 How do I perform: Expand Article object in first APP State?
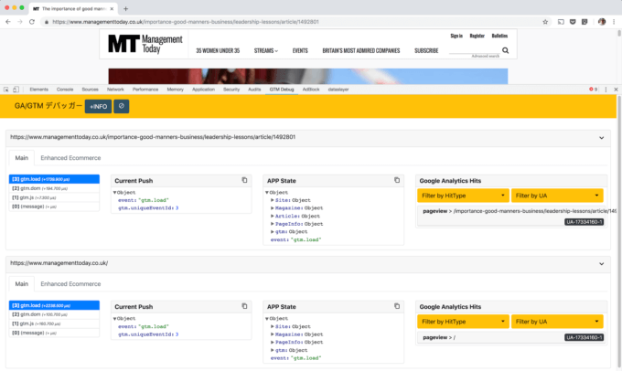click(x=273, y=216)
